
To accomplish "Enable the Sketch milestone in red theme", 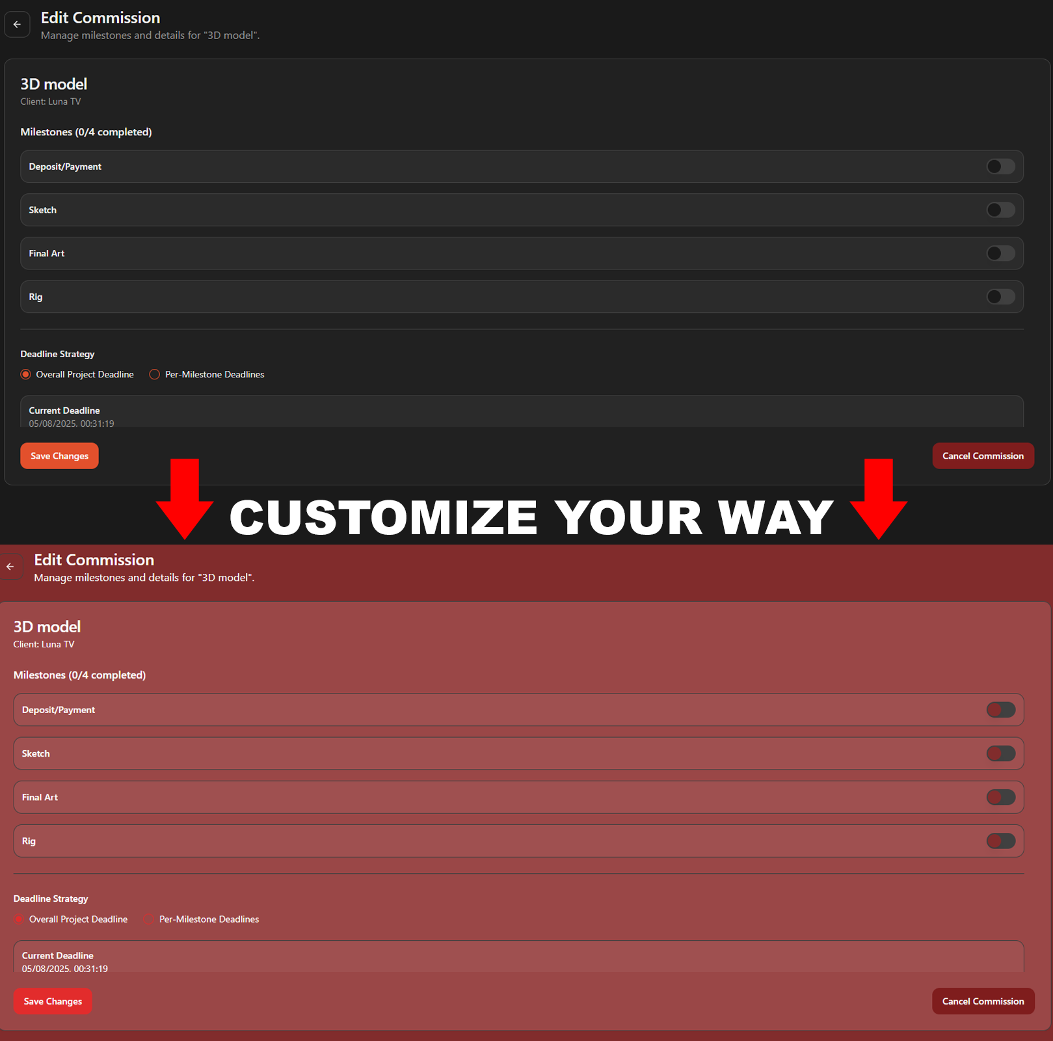I will point(1000,753).
